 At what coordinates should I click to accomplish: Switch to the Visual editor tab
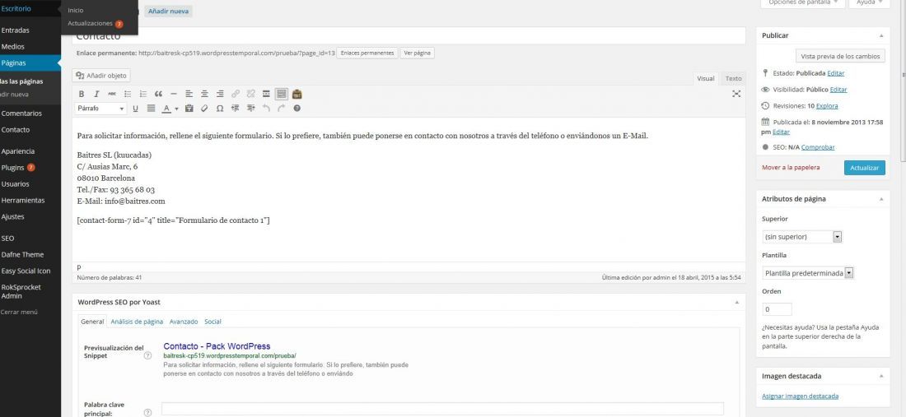click(706, 78)
